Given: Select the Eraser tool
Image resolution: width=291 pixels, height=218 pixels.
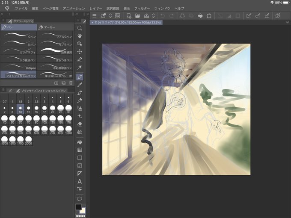Looking at the screenshot, I should tap(80, 124).
